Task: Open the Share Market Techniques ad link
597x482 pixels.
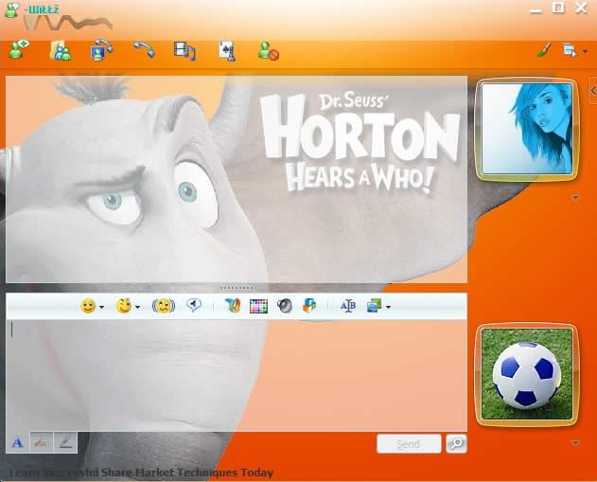Action: (x=142, y=473)
